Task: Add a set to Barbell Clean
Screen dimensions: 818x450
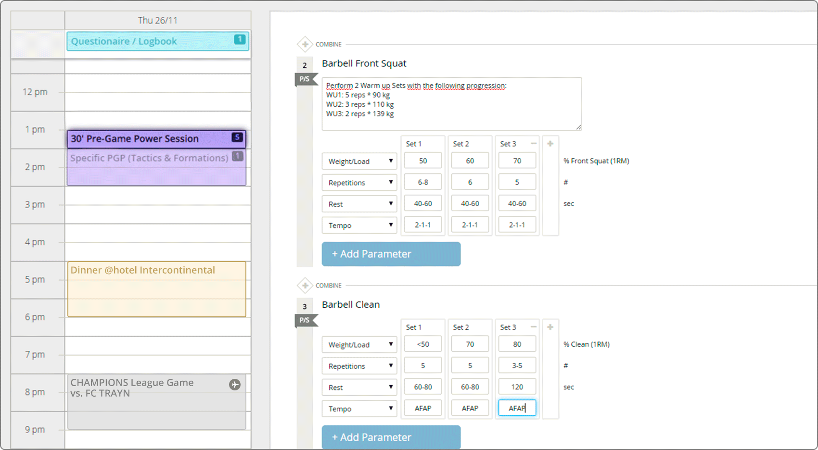Action: [550, 327]
